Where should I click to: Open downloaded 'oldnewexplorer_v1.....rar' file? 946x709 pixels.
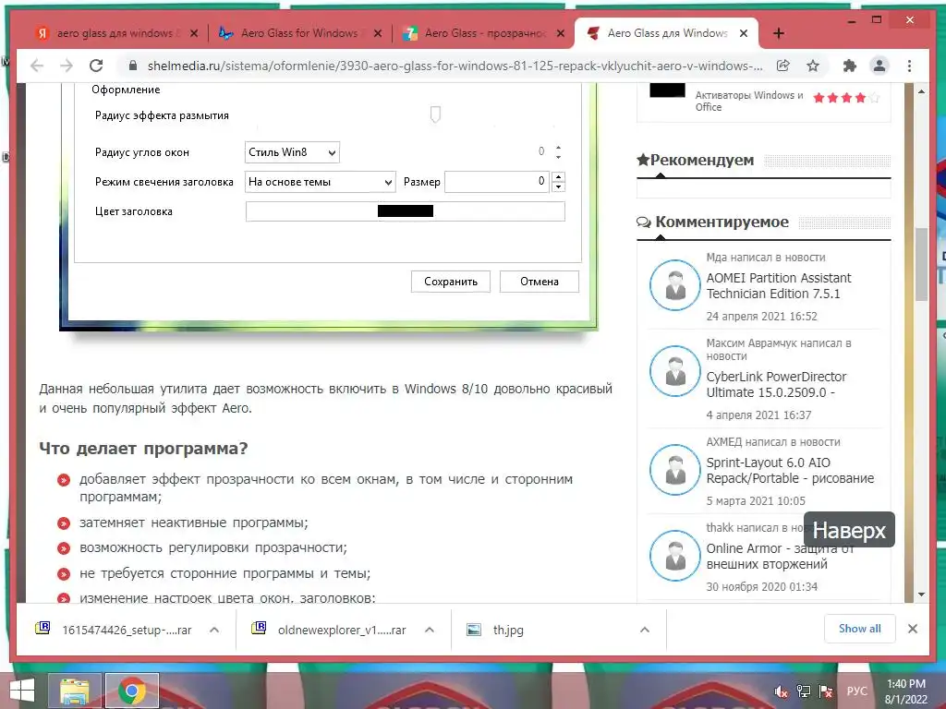329,630
